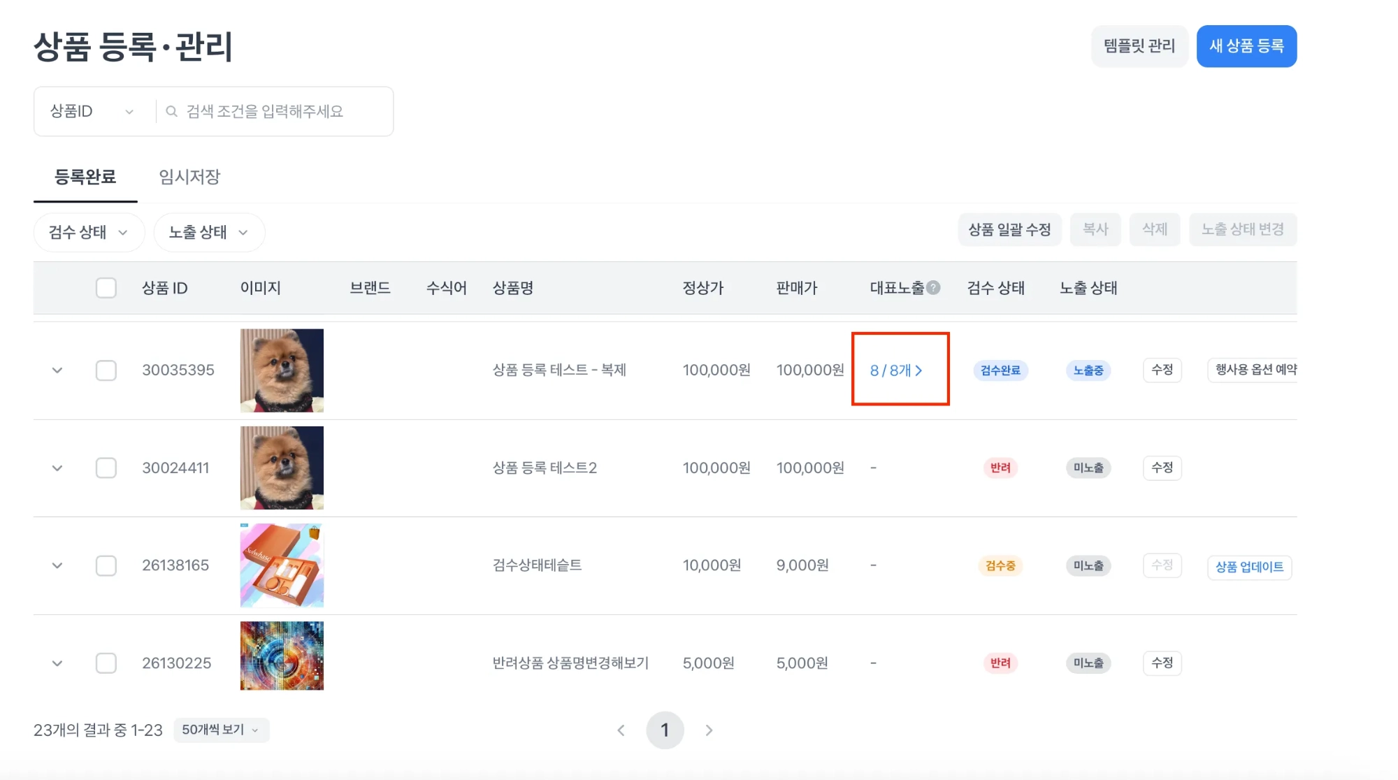Image resolution: width=1398 pixels, height=780 pixels.
Task: Toggle the select-all header checkbox
Action: (x=106, y=288)
